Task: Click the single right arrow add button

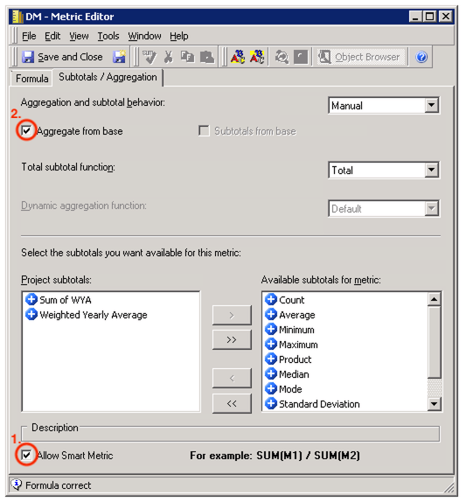Action: pos(232,316)
